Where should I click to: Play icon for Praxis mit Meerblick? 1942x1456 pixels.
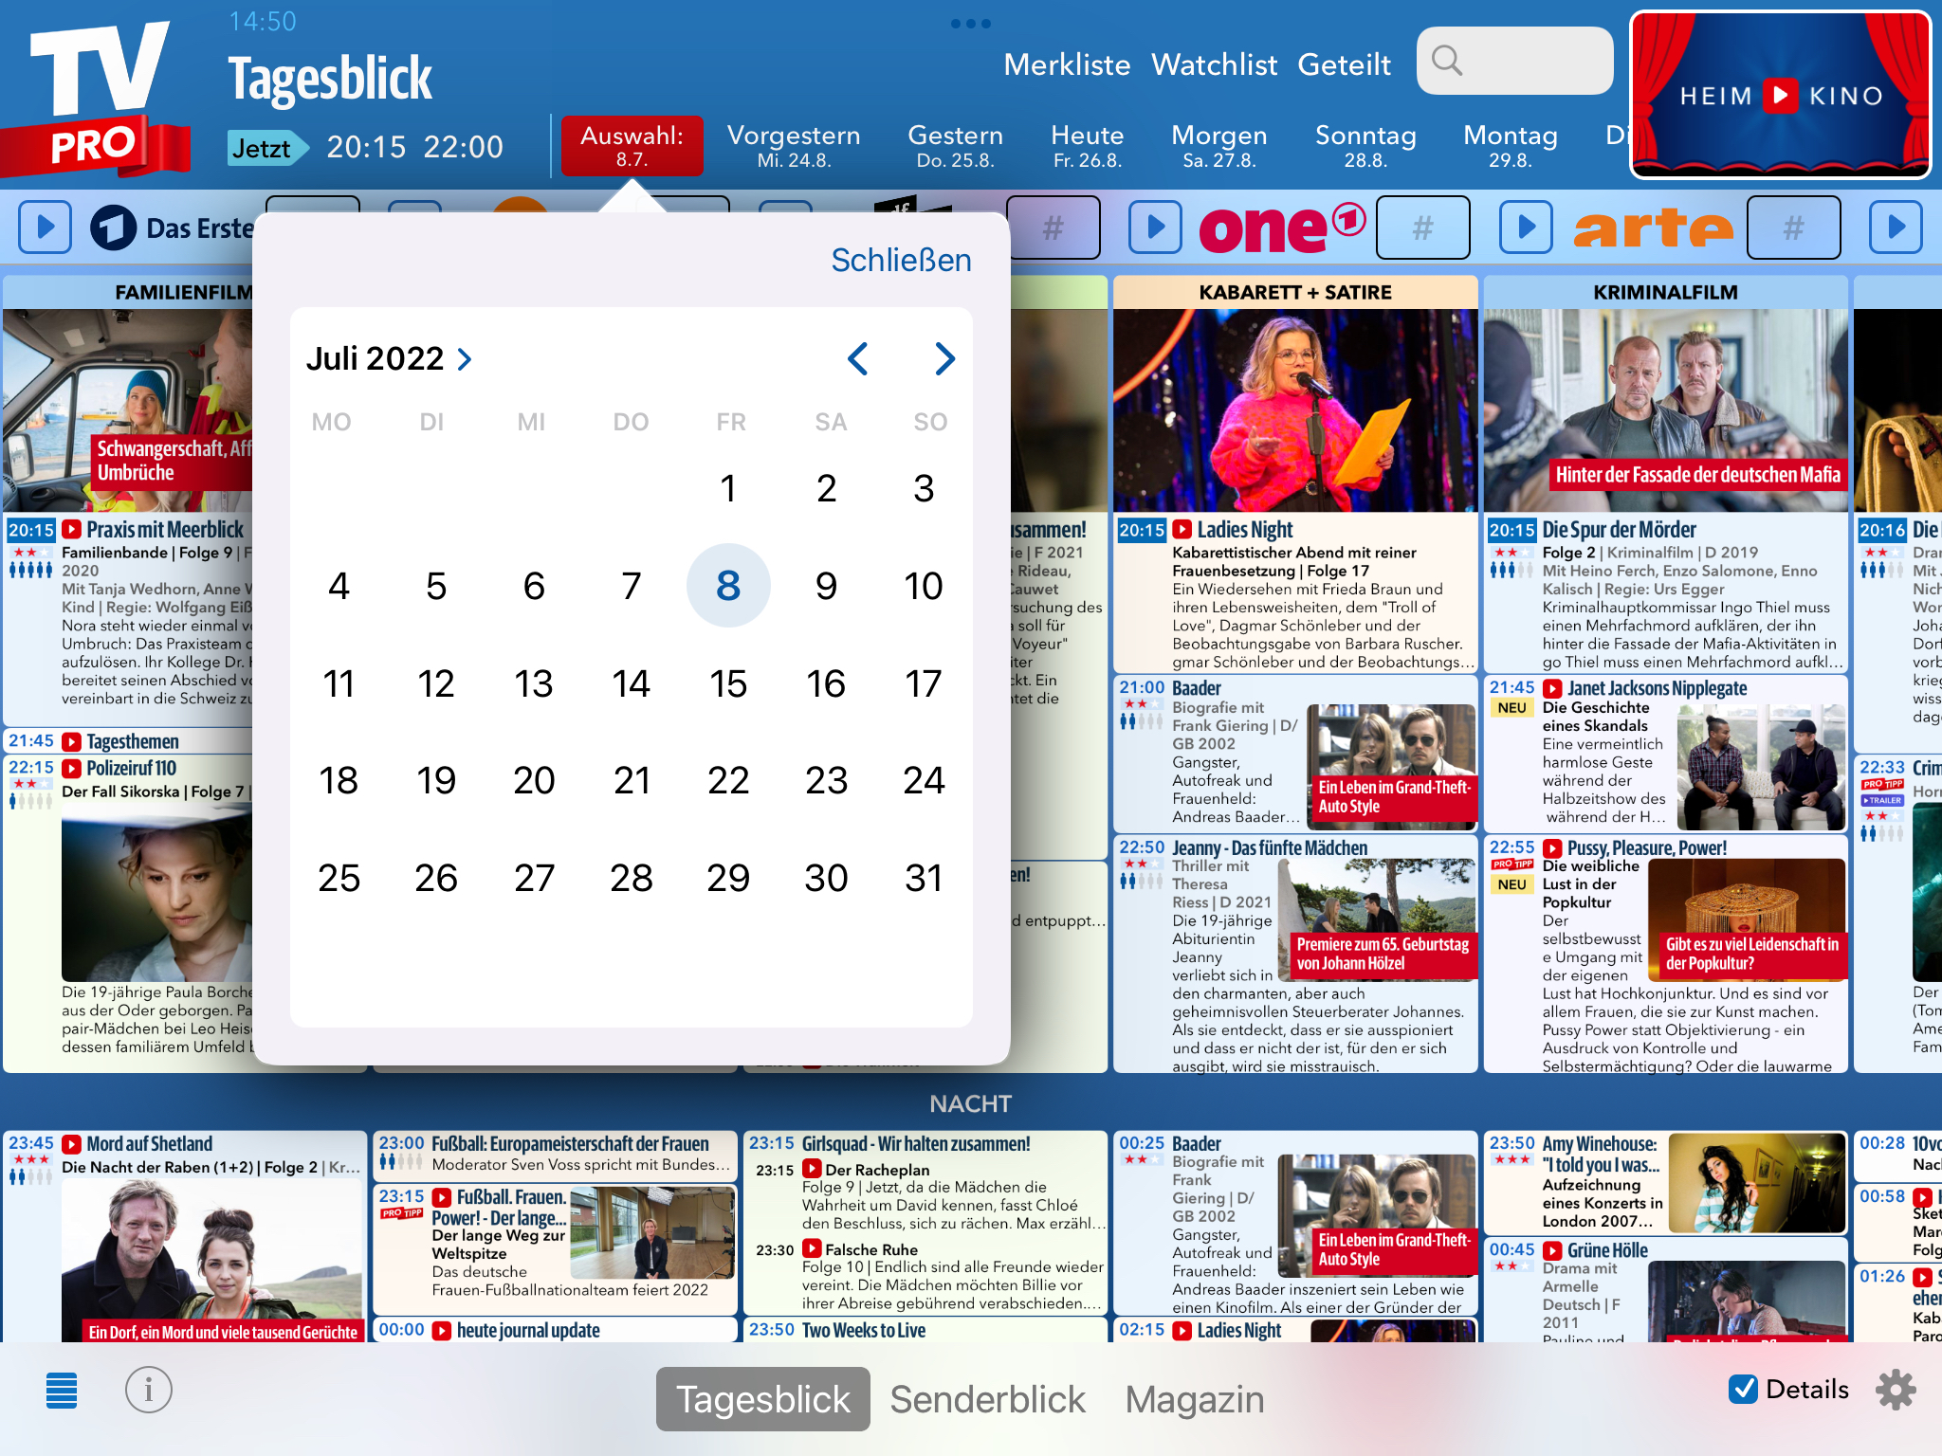tap(71, 530)
